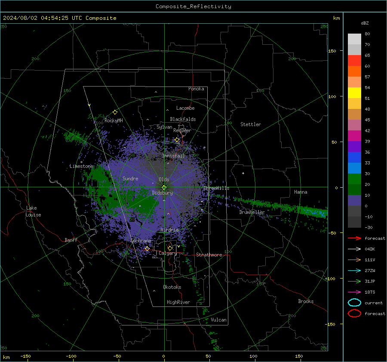Click the slate-purple swatch between 10 and 0
This screenshot has width=387, height=362.
coord(354,200)
